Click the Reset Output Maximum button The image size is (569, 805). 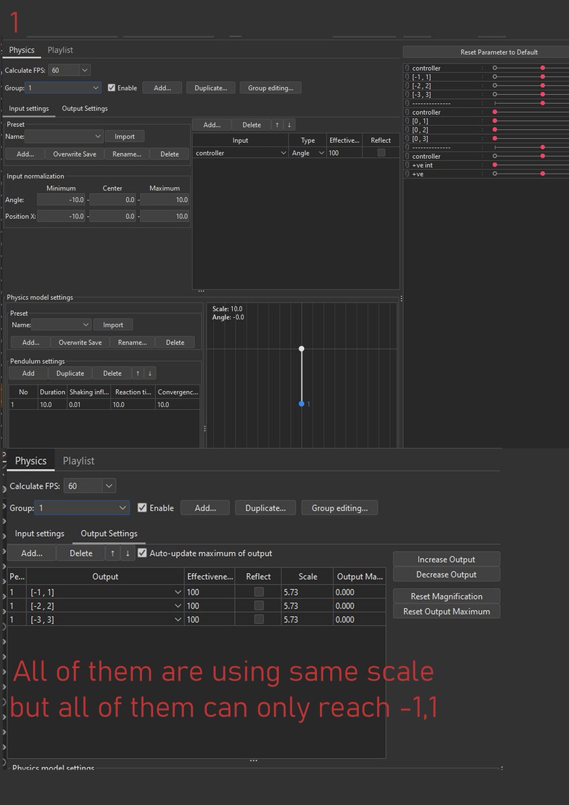(446, 611)
